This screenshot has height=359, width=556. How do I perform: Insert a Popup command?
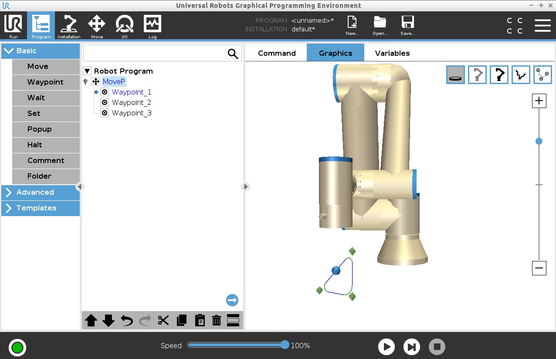[x=46, y=129]
